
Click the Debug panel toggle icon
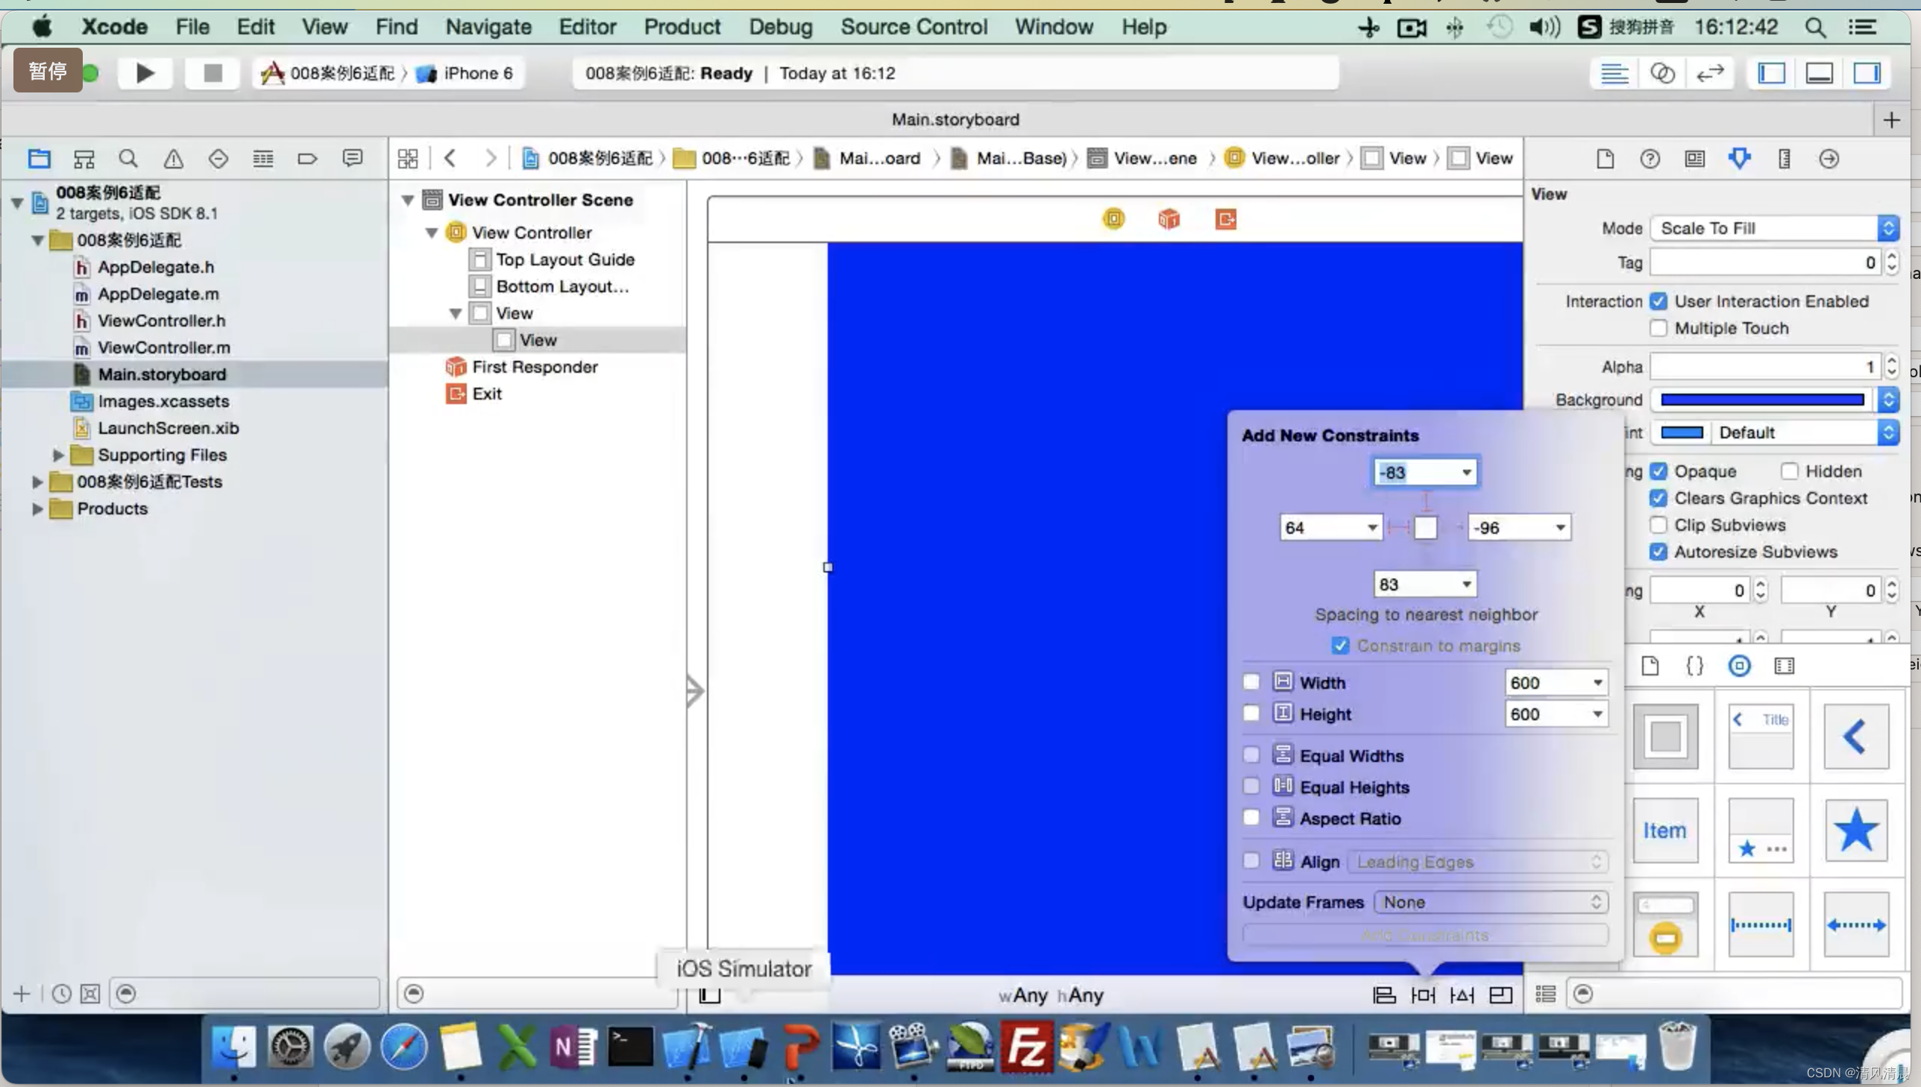click(1820, 72)
